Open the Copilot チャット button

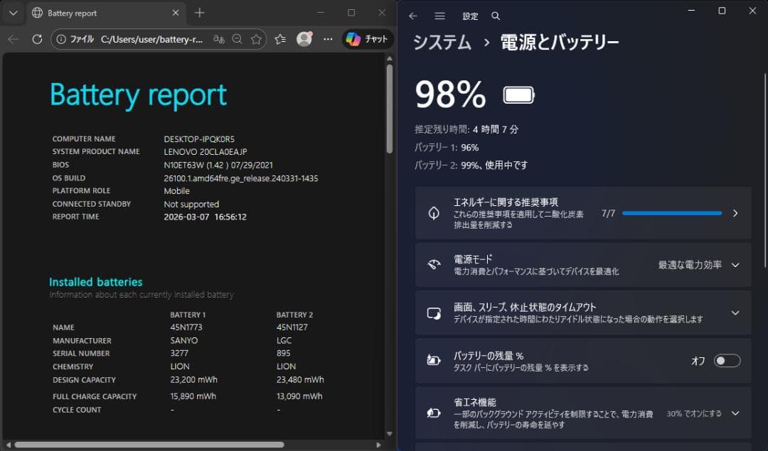(x=368, y=39)
